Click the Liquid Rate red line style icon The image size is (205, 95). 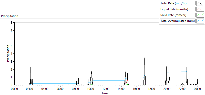coord(200,9)
